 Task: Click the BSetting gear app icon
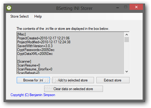pos(9,8)
